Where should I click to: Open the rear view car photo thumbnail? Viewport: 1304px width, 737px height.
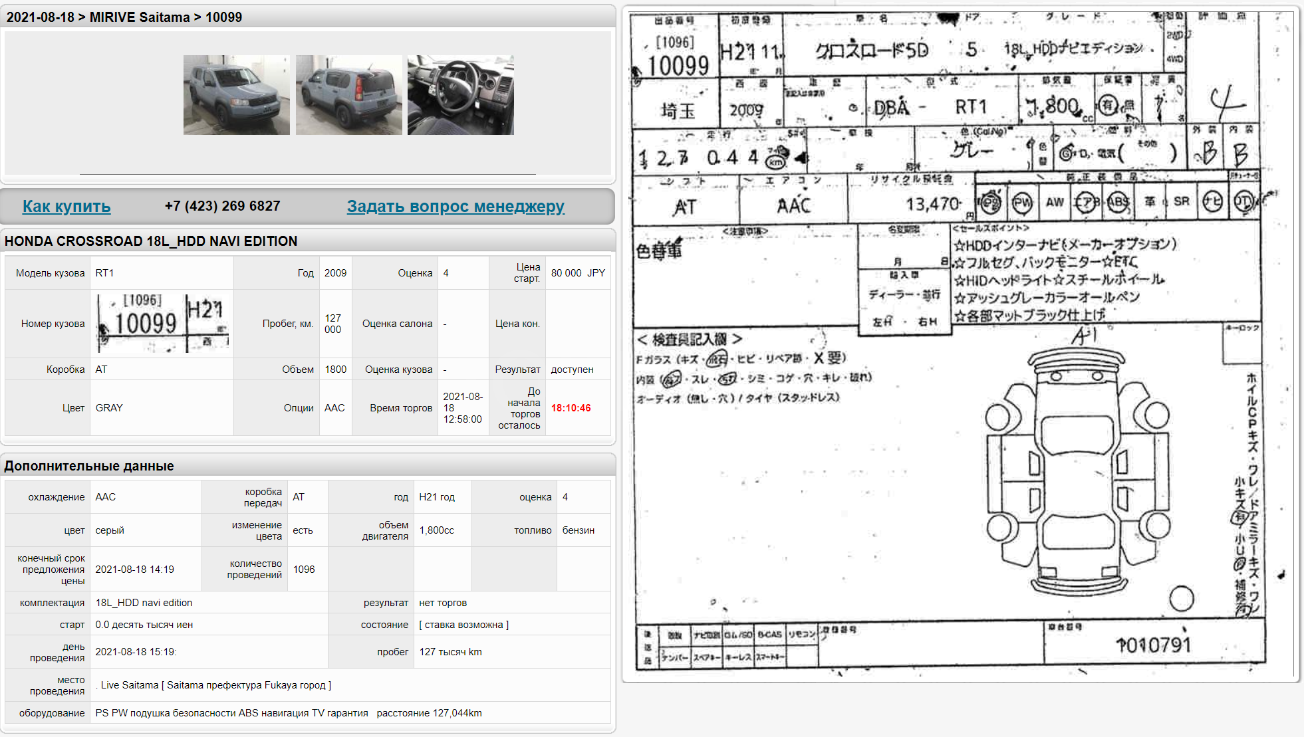coord(349,95)
